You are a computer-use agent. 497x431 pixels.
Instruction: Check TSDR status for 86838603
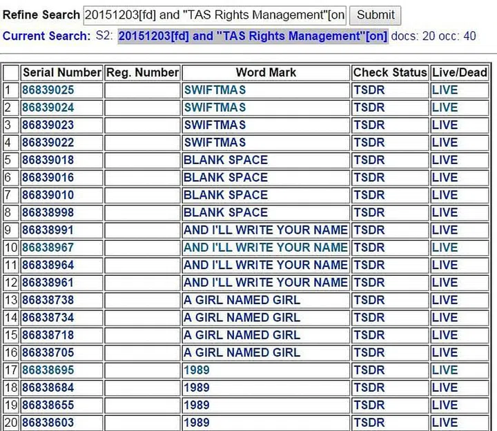coord(369,423)
